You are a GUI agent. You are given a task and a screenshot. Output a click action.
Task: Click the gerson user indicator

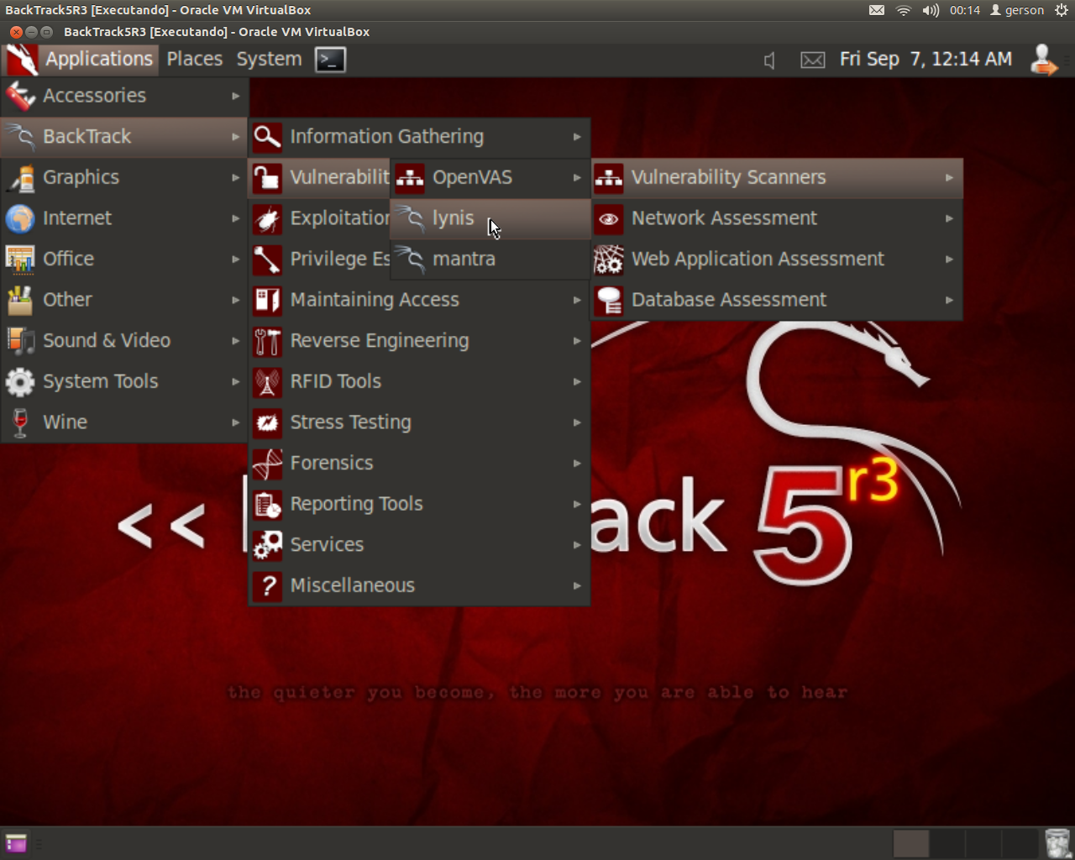point(1017,10)
